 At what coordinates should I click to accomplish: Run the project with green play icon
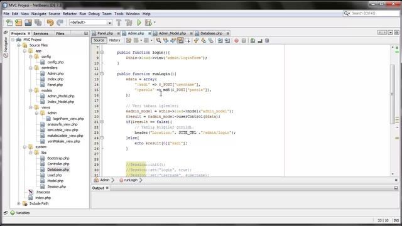[x=139, y=23]
